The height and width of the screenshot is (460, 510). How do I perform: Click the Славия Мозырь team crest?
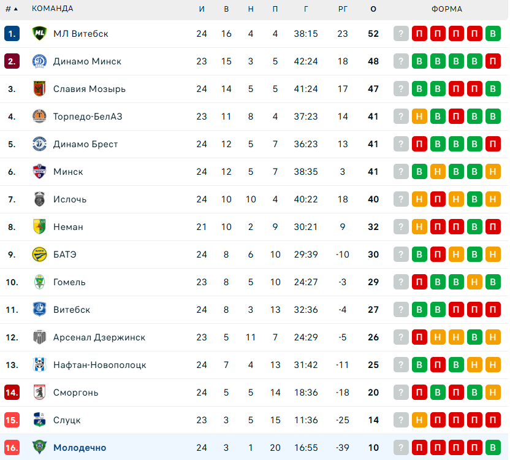[39, 89]
